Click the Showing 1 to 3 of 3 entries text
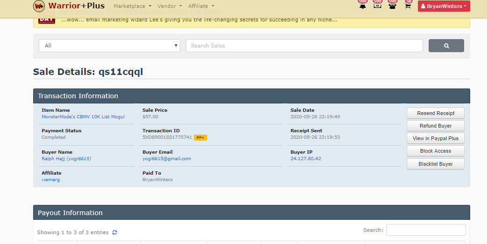 point(73,232)
